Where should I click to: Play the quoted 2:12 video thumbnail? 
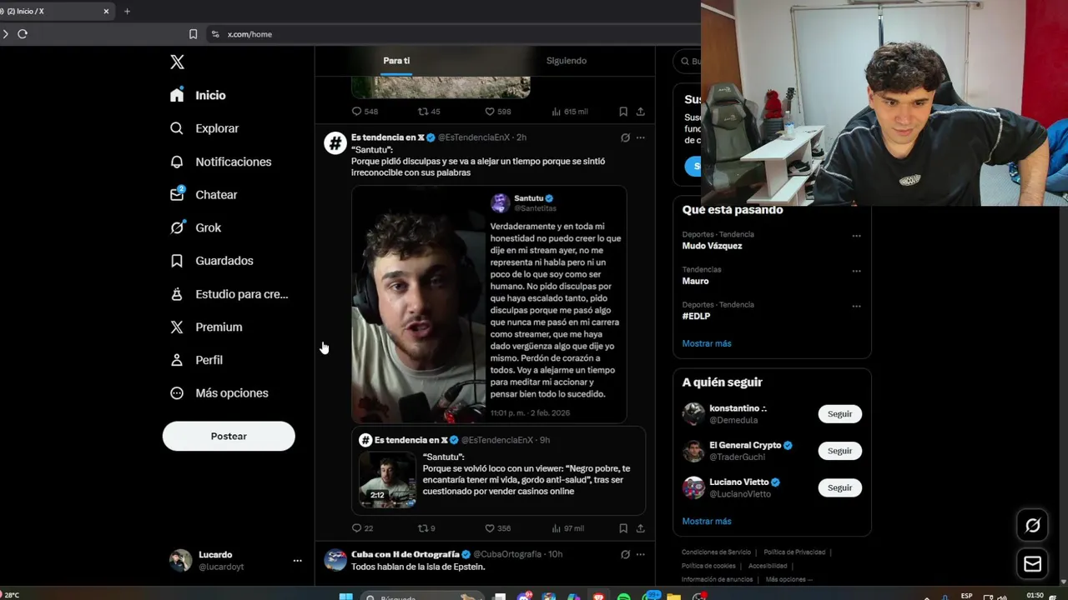pos(386,480)
